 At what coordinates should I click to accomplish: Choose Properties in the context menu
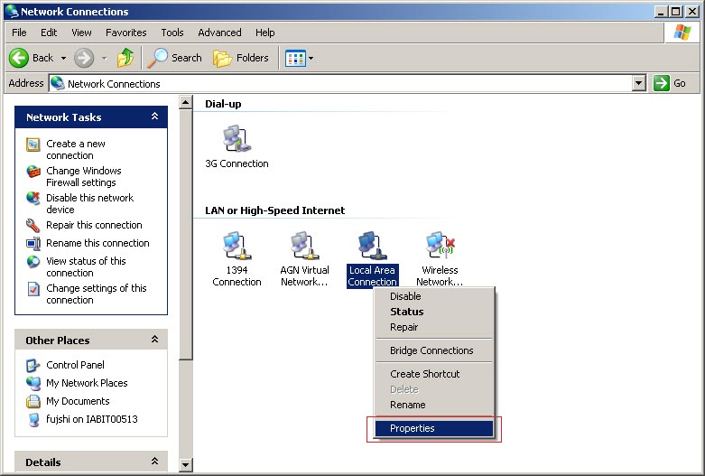click(434, 428)
